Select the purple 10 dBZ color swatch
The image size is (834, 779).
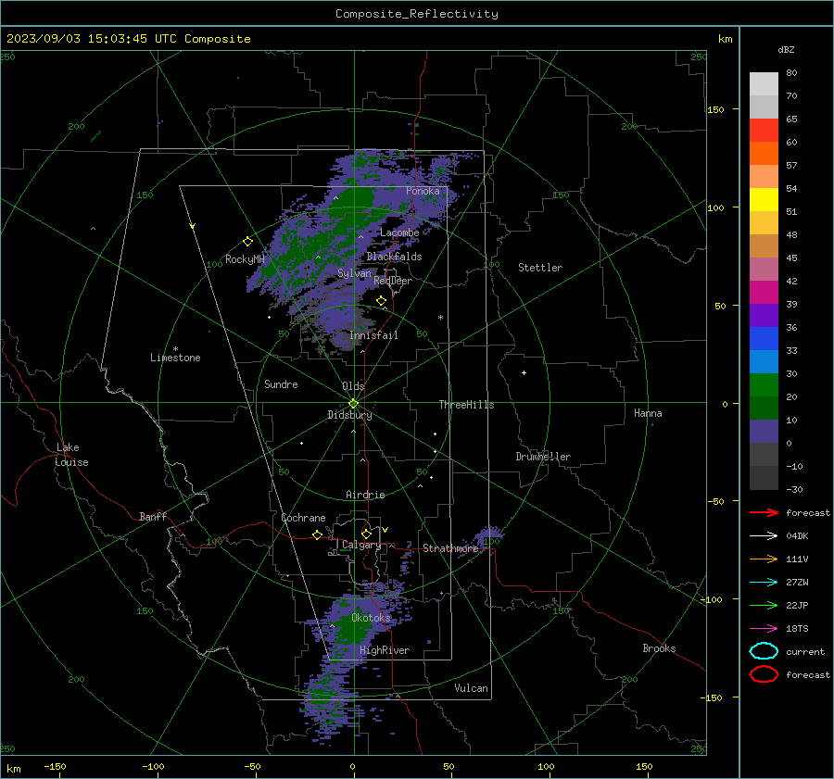tap(764, 431)
